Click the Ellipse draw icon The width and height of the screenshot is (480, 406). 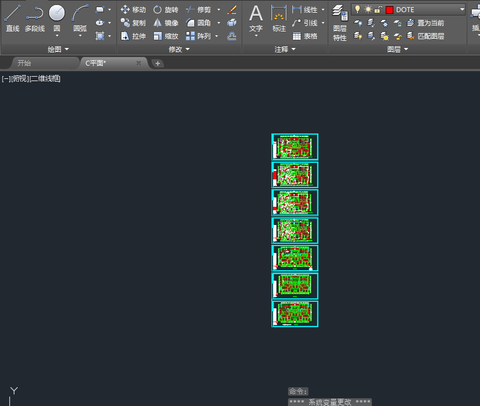tap(100, 23)
